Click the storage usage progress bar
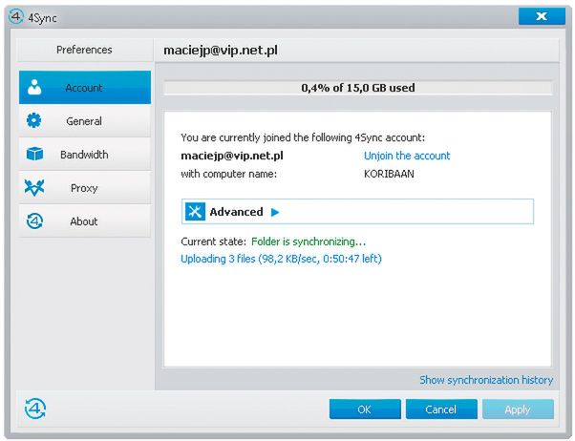 click(357, 88)
